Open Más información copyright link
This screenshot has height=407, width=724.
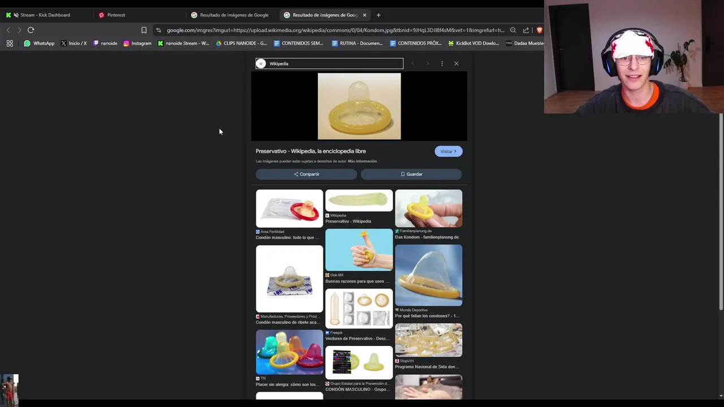coord(362,161)
